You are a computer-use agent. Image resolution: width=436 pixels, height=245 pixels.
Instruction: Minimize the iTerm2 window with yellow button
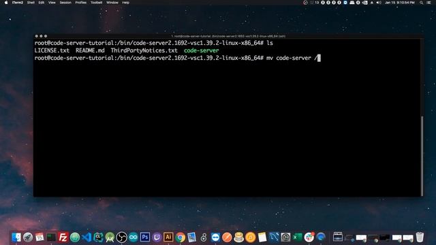[41, 36]
